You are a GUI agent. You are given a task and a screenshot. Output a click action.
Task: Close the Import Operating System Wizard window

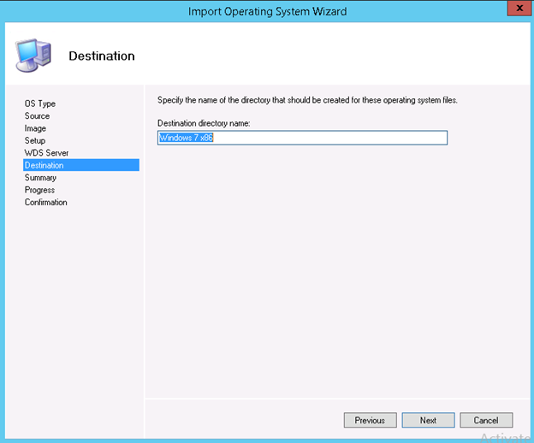click(x=513, y=10)
